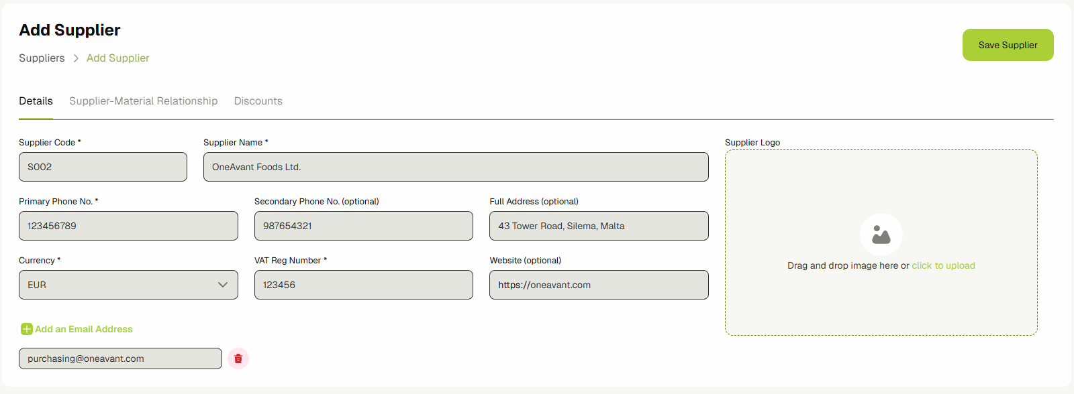Go to Suppliers breadcrumb link
The height and width of the screenshot is (394, 1074).
(x=42, y=58)
